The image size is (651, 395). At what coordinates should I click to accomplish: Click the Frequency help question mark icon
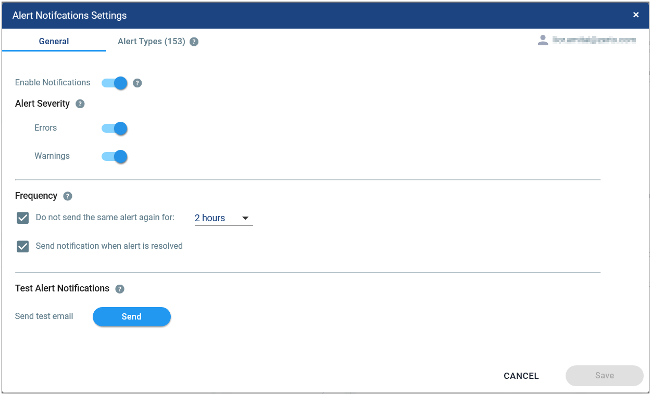68,196
